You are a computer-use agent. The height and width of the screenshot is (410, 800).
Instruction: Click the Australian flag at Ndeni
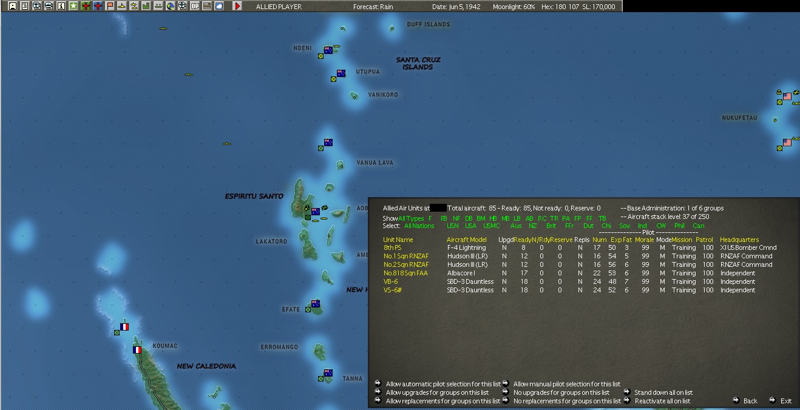click(x=328, y=50)
